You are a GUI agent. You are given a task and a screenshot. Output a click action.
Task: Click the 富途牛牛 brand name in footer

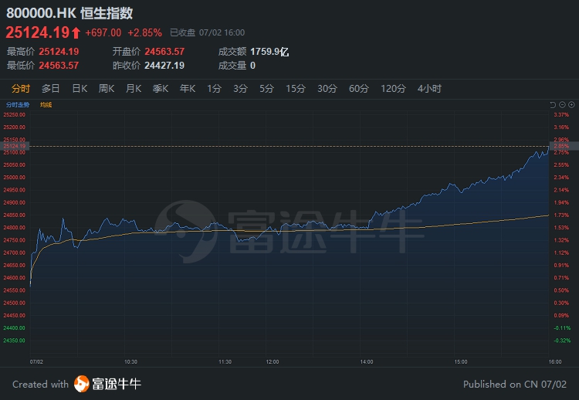pos(117,384)
